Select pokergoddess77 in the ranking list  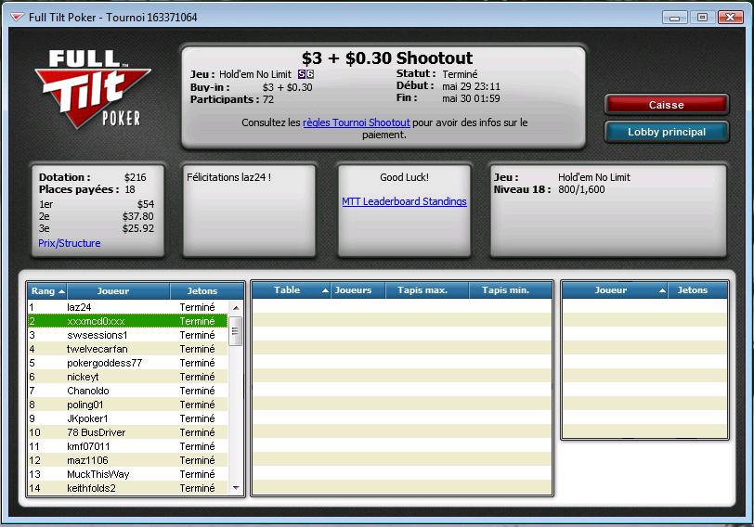[x=127, y=363]
